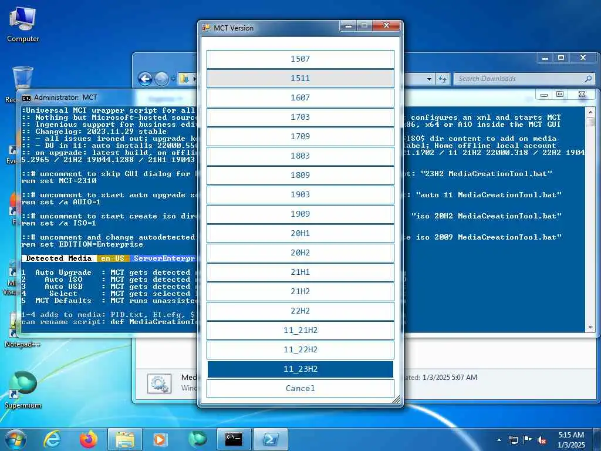Expand the Explorer address bar dropdown
Image resolution: width=601 pixels, height=451 pixels.
click(x=429, y=79)
